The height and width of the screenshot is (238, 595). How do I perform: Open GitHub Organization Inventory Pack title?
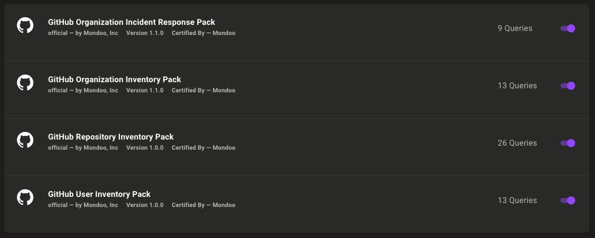coord(114,80)
